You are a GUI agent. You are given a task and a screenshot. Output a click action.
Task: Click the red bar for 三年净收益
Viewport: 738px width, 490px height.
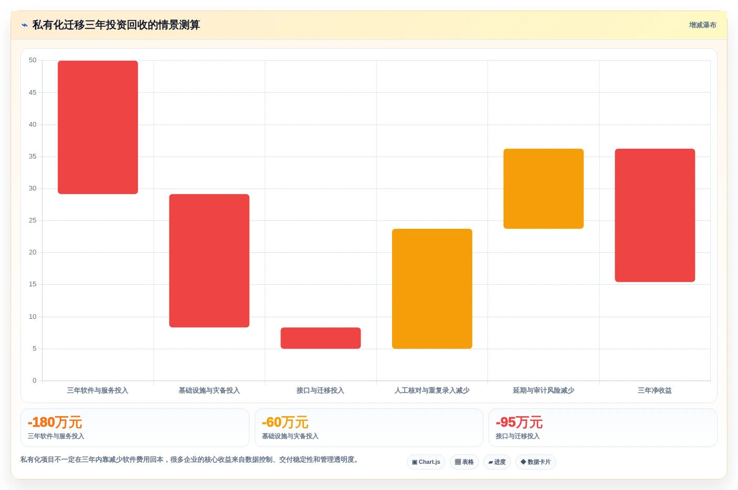tap(655, 215)
